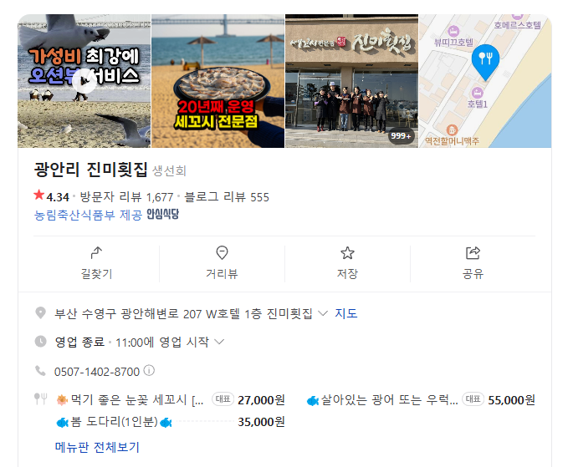
Task: Open storefront photo with 999+ badge
Action: [351, 81]
